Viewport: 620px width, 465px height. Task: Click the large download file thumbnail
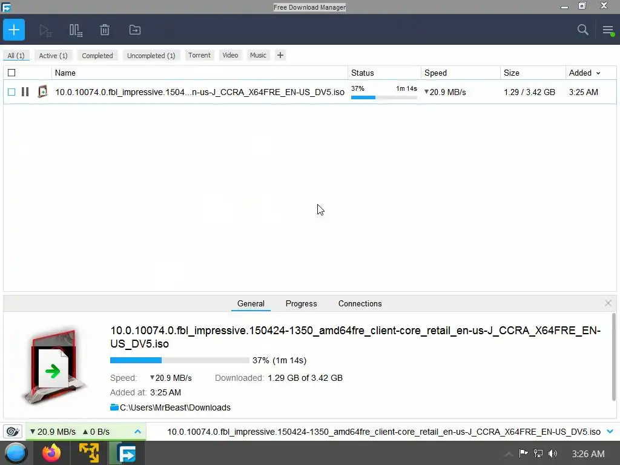(x=54, y=366)
